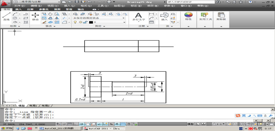The image size is (275, 131).
Task: Click the 剪贴板 panel button
Action: pyautogui.click(x=221, y=17)
